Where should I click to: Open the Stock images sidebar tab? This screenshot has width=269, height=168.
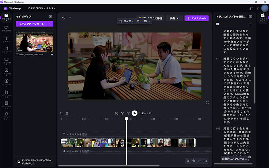tap(6, 72)
